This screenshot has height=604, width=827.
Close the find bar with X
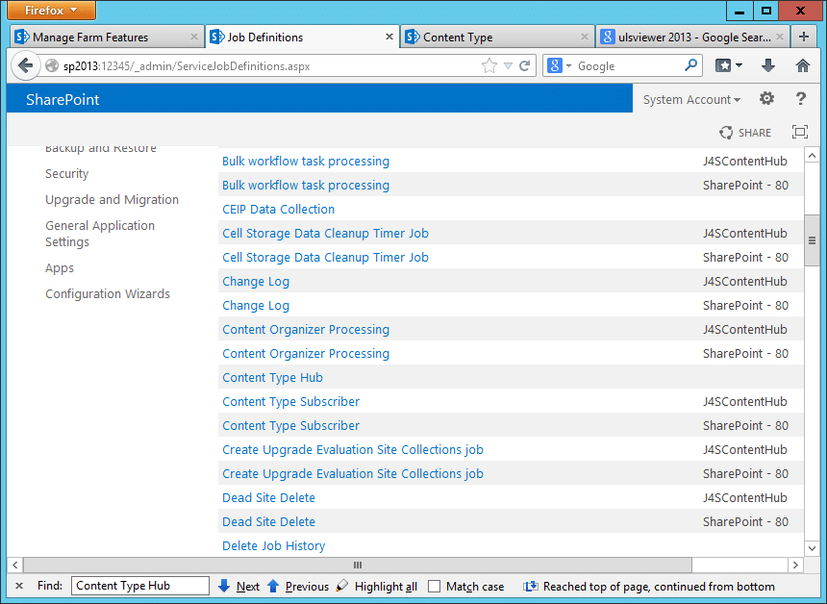click(x=19, y=586)
